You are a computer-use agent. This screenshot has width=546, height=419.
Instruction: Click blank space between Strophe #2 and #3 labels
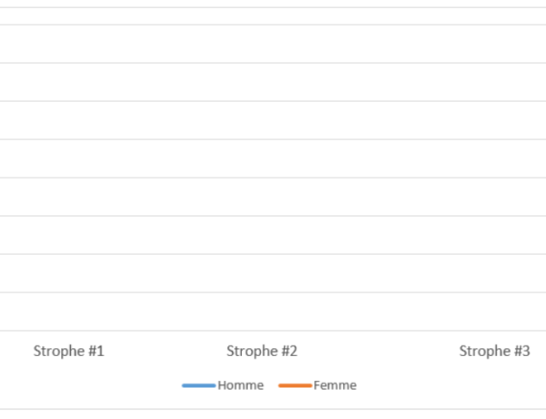click(x=378, y=351)
